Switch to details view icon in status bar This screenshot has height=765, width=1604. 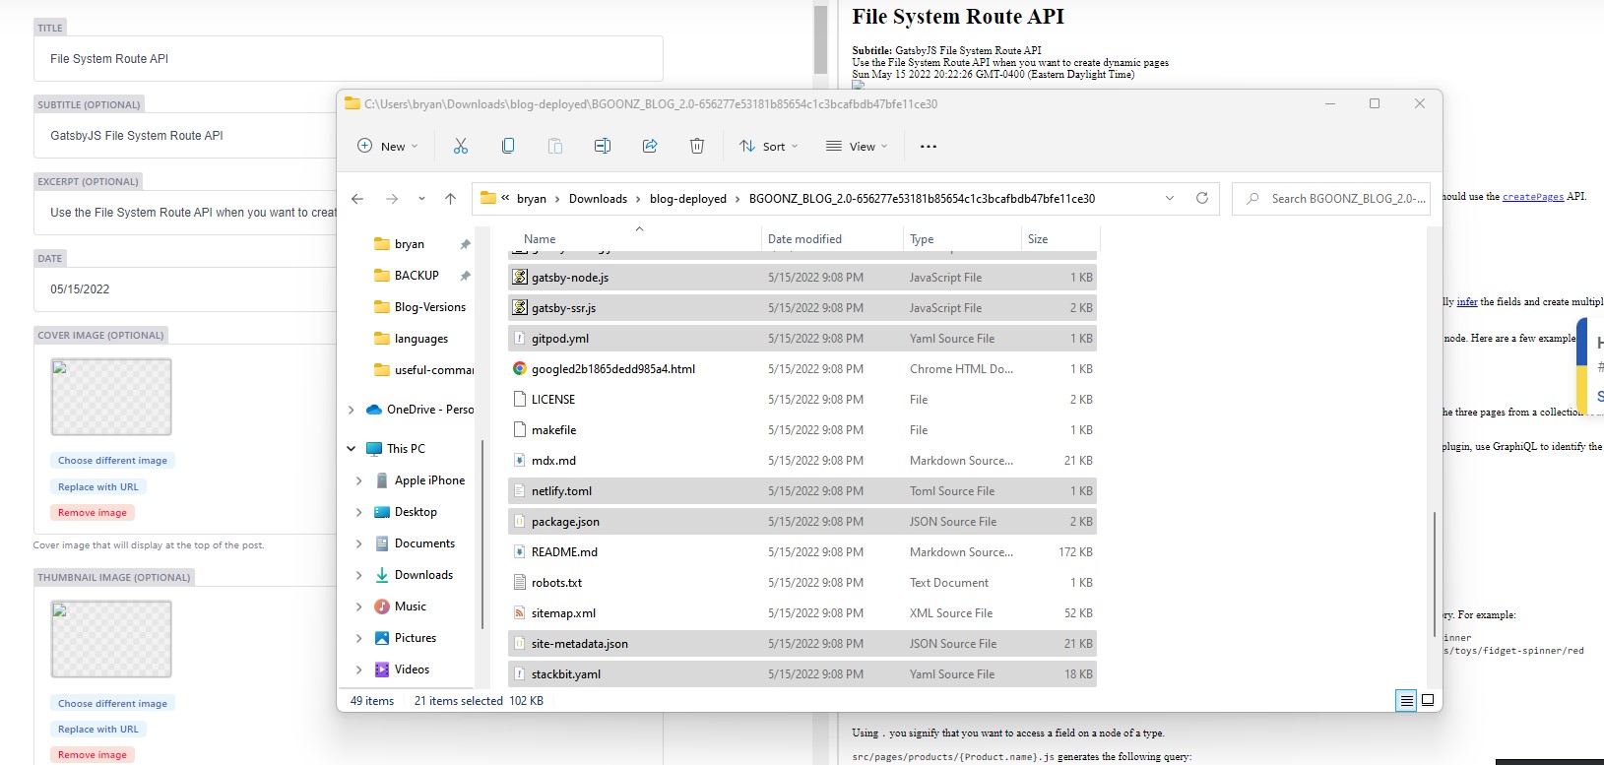[x=1406, y=701]
